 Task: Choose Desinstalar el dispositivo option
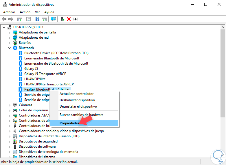coord(84,106)
